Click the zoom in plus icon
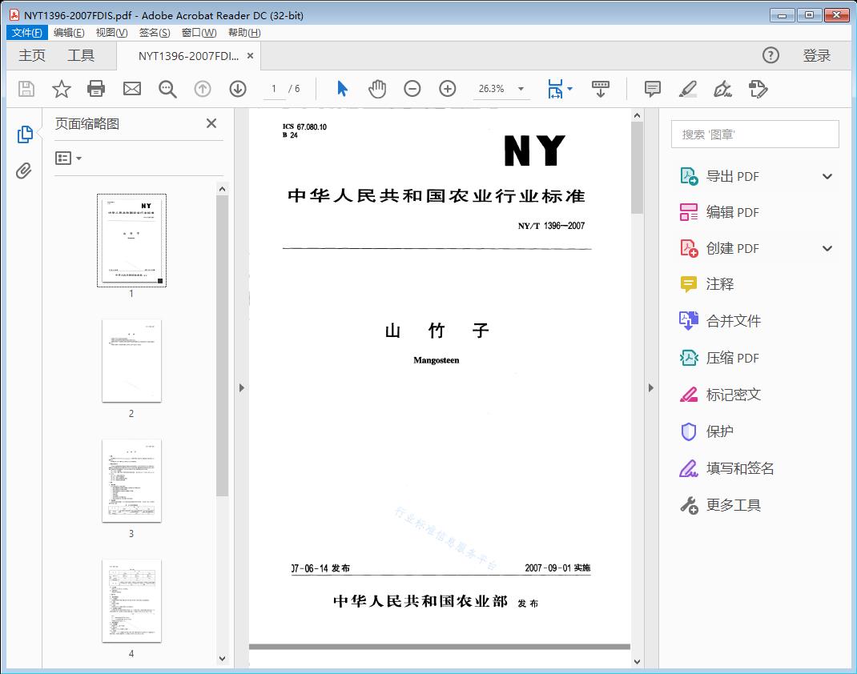This screenshot has width=857, height=674. click(x=448, y=89)
